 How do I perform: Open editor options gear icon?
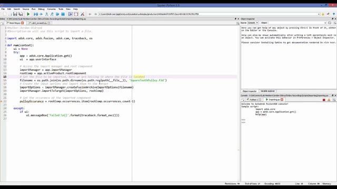(x=238, y=23)
